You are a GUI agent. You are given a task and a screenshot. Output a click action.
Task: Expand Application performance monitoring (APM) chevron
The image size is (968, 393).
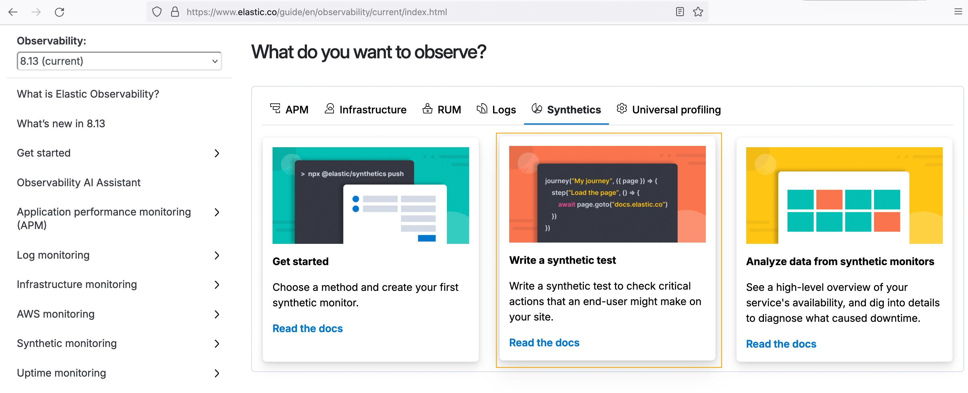[217, 212]
